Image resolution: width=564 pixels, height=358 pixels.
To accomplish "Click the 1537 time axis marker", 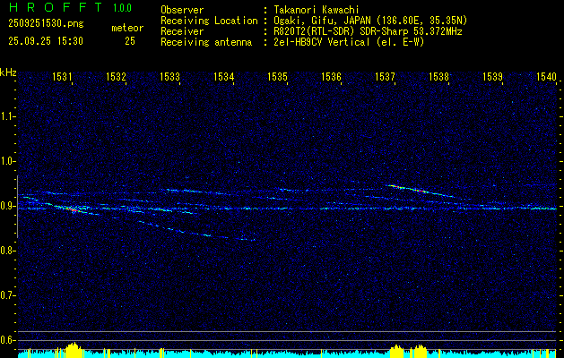I will [x=386, y=77].
